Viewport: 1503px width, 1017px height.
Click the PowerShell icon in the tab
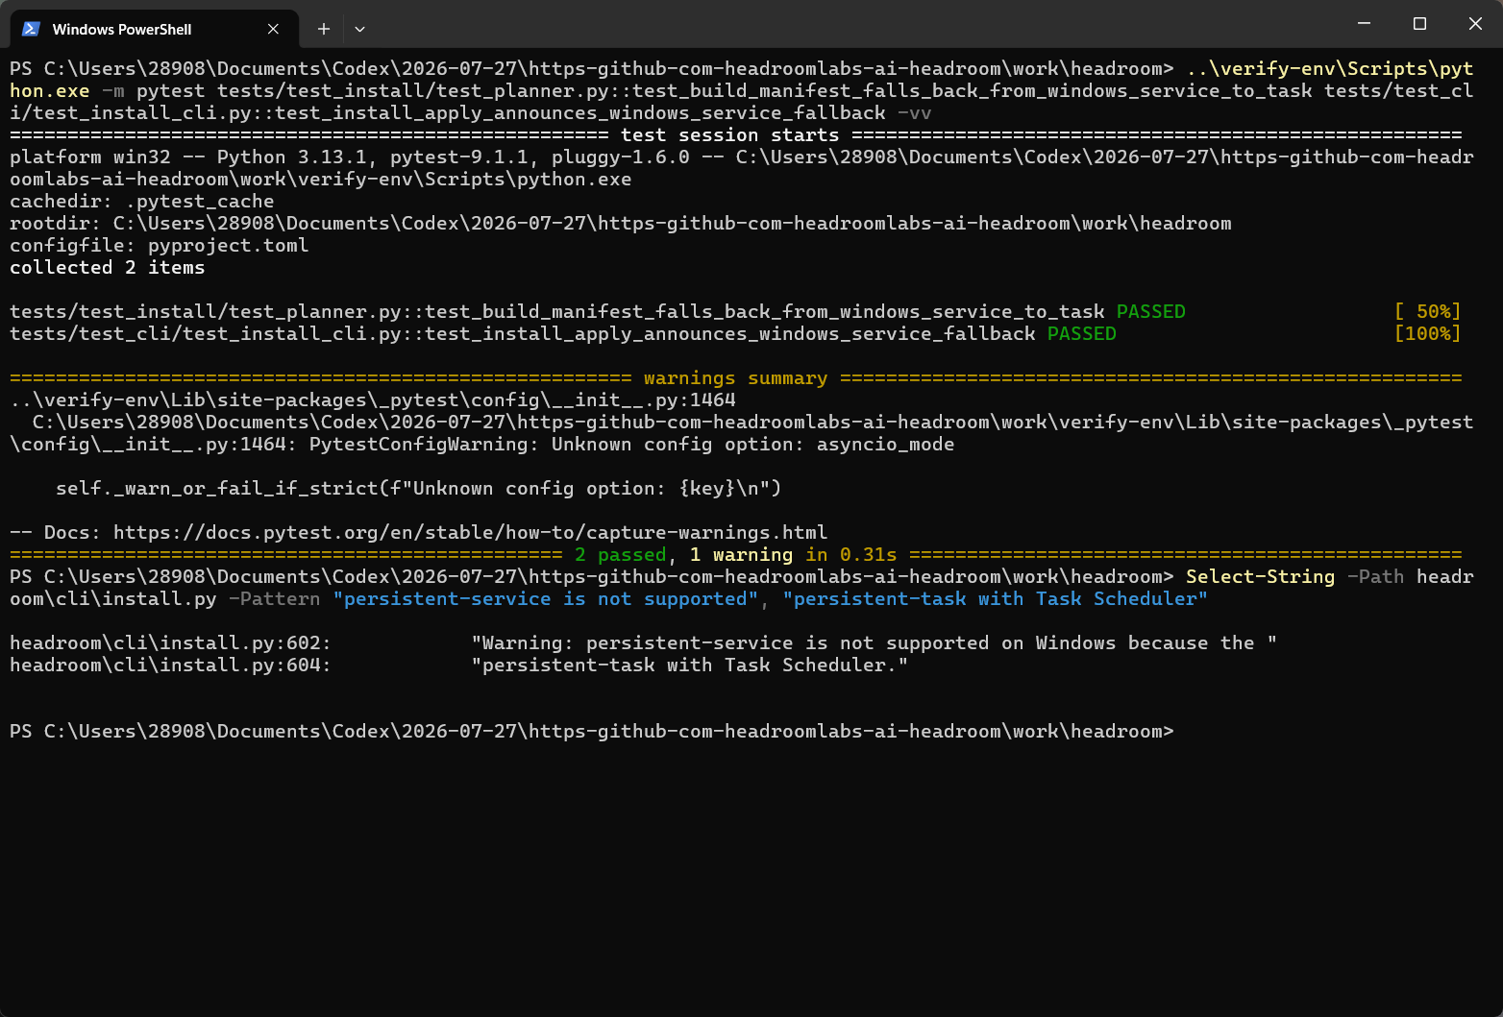click(31, 29)
